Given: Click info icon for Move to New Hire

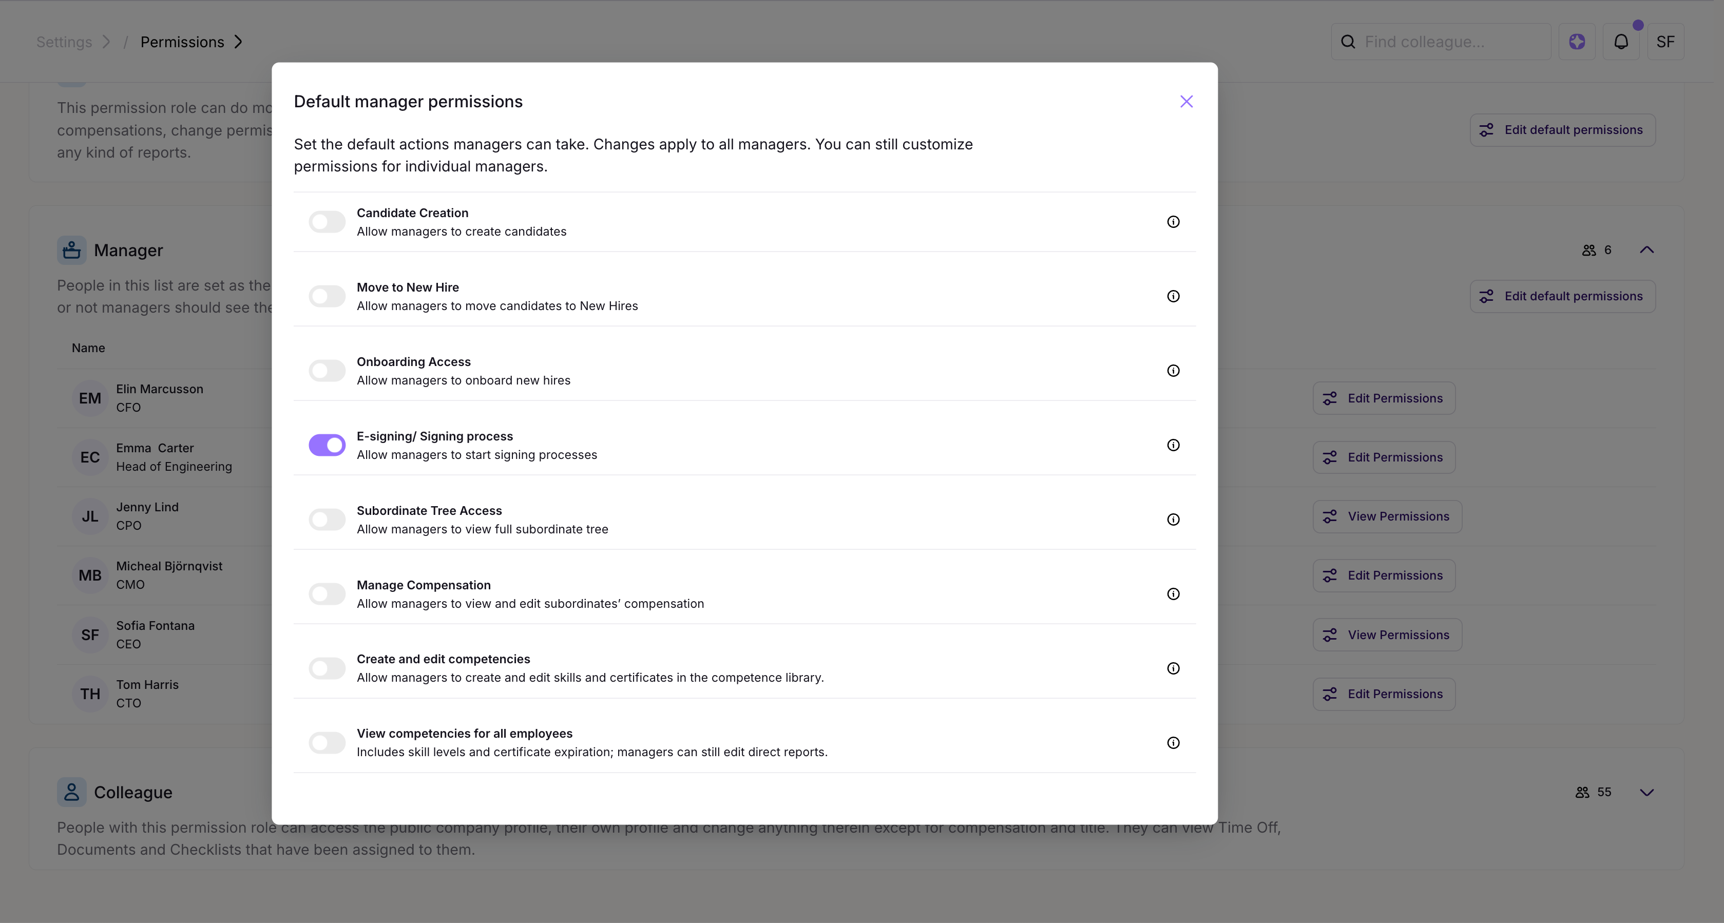Looking at the screenshot, I should click(x=1173, y=296).
